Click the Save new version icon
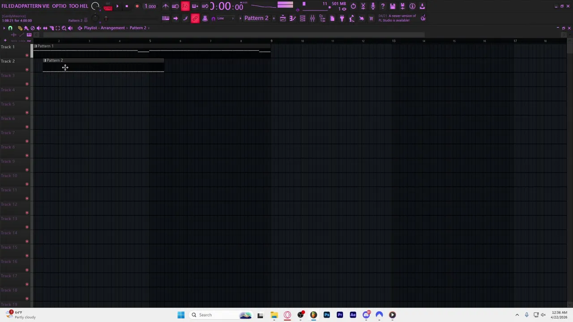The width and height of the screenshot is (573, 322). coord(402,6)
